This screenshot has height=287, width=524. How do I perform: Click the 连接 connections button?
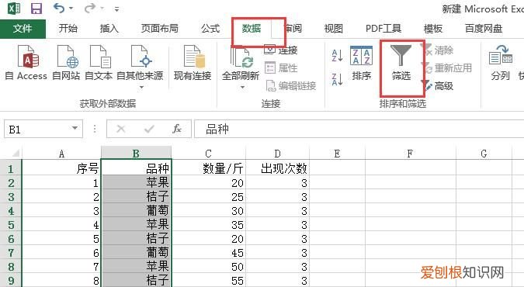(x=281, y=50)
